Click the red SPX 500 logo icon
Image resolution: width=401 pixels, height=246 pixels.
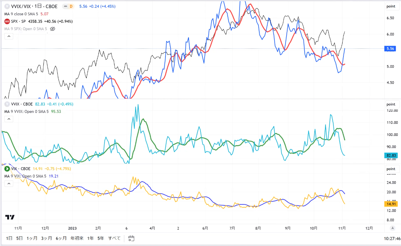[7, 21]
